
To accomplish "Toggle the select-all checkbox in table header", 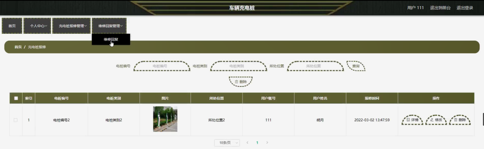I will click(x=16, y=98).
